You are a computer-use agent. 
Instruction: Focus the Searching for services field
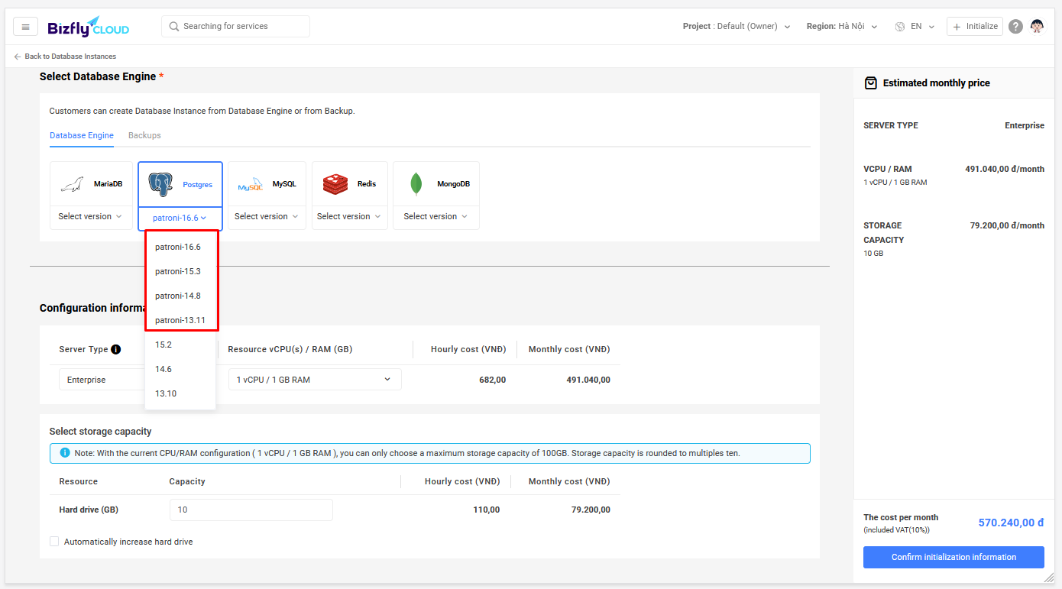[x=235, y=26]
